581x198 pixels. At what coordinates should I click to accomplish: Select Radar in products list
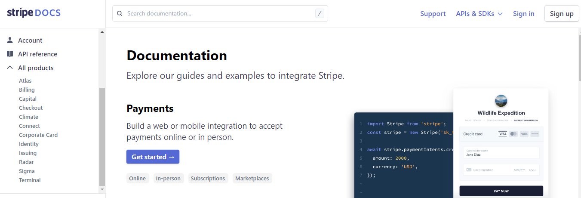pyautogui.click(x=26, y=162)
